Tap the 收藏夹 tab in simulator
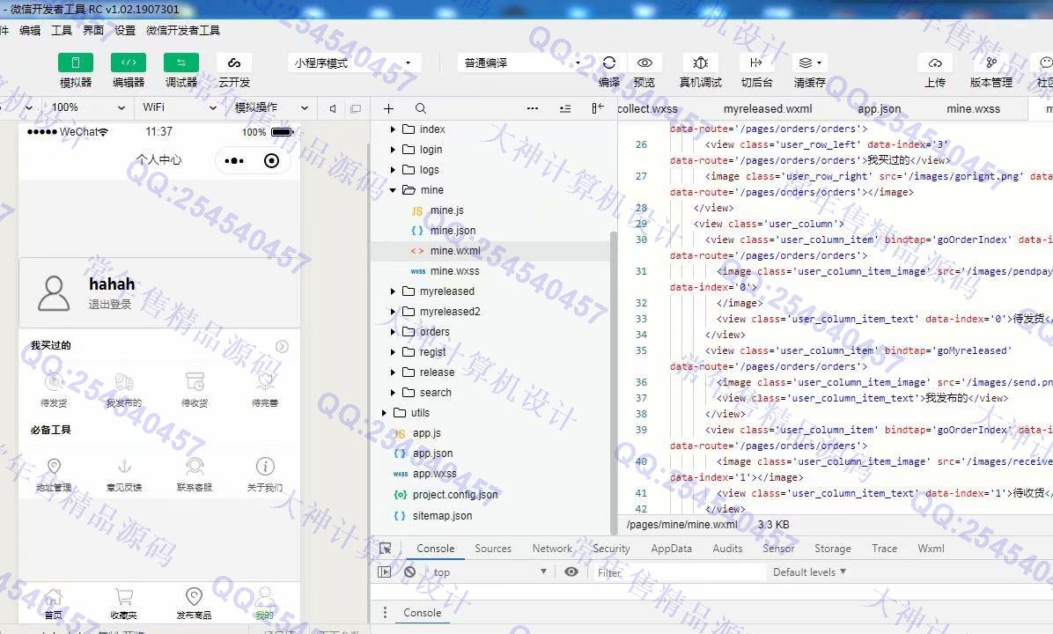 [123, 604]
